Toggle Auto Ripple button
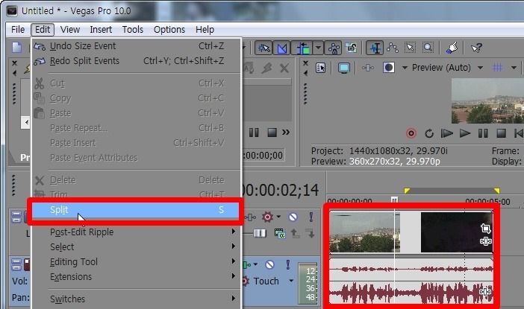The height and width of the screenshot is (309, 524). point(302,48)
